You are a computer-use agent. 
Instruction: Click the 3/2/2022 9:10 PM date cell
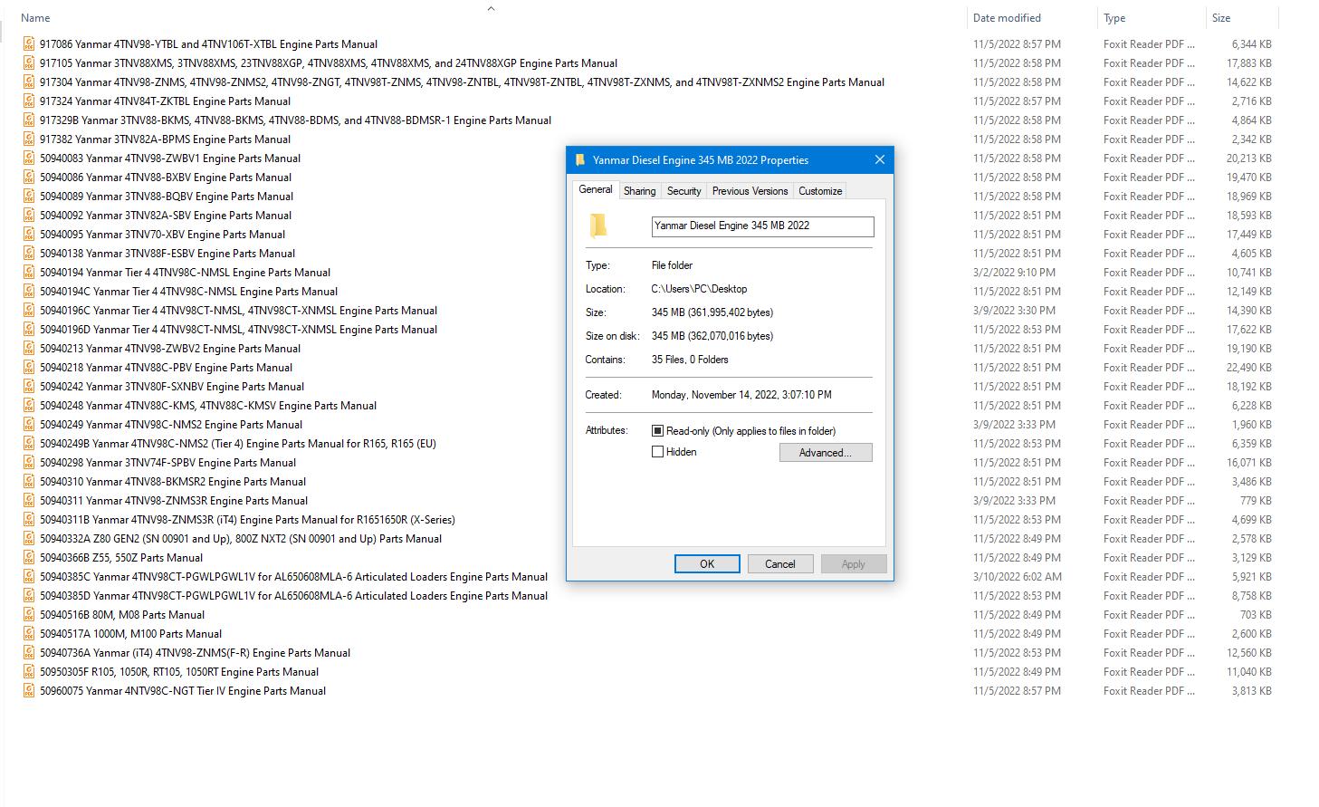(1014, 272)
